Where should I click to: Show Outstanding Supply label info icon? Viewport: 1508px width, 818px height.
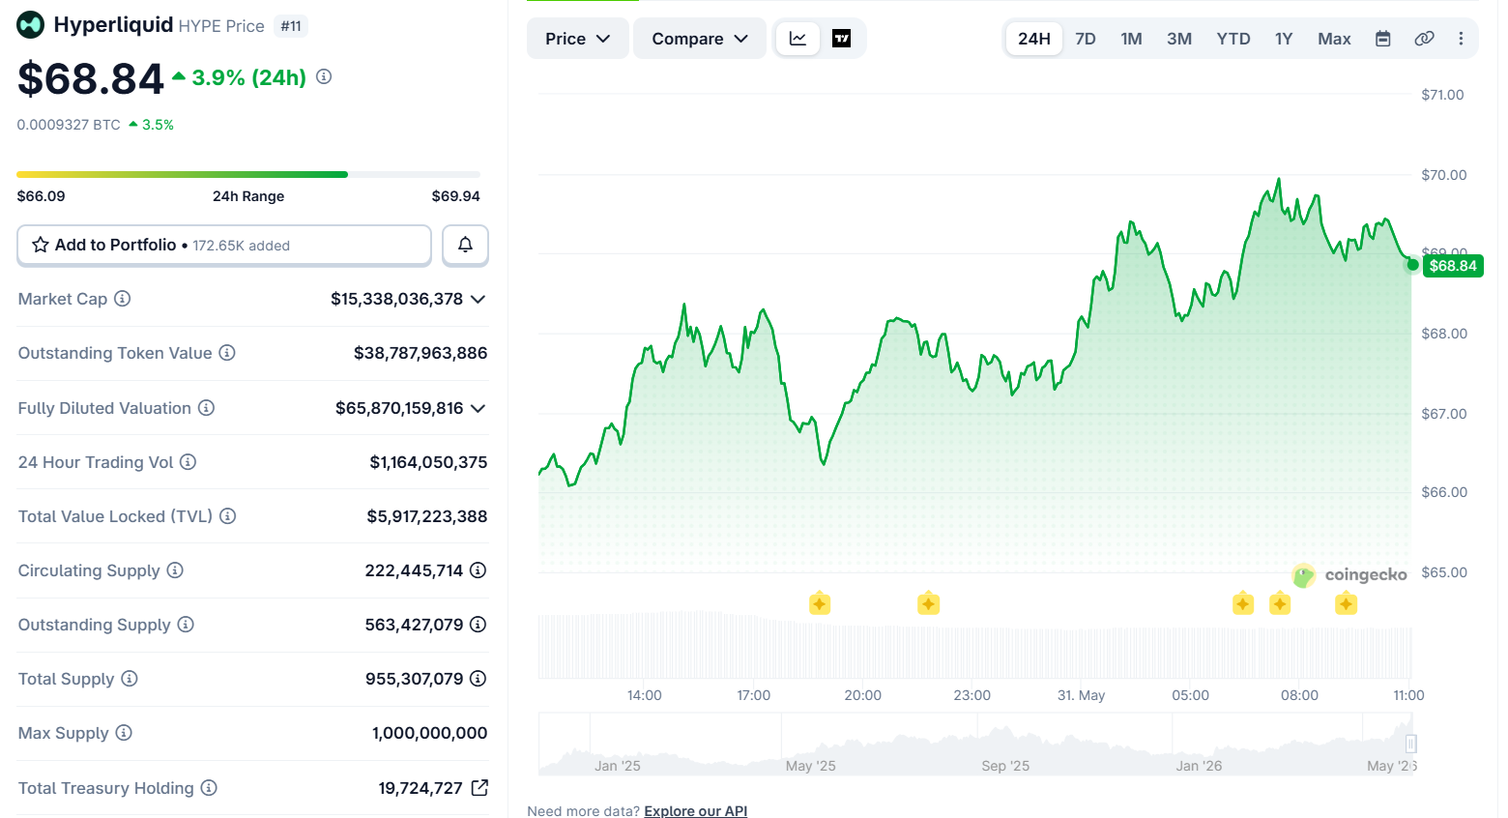[186, 625]
